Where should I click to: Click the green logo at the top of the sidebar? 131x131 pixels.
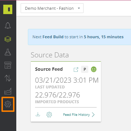[8, 9]
